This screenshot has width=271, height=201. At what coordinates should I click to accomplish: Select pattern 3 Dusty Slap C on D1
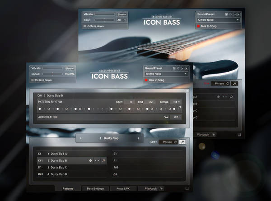pyautogui.click(x=72, y=168)
